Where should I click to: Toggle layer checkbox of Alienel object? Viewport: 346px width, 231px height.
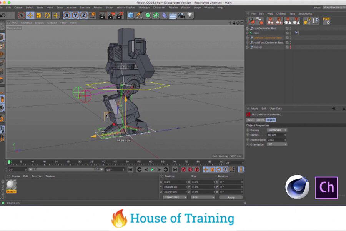click(x=287, y=47)
